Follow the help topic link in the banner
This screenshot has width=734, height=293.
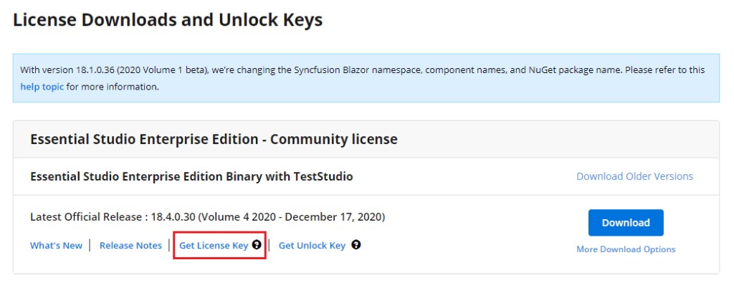coord(42,87)
